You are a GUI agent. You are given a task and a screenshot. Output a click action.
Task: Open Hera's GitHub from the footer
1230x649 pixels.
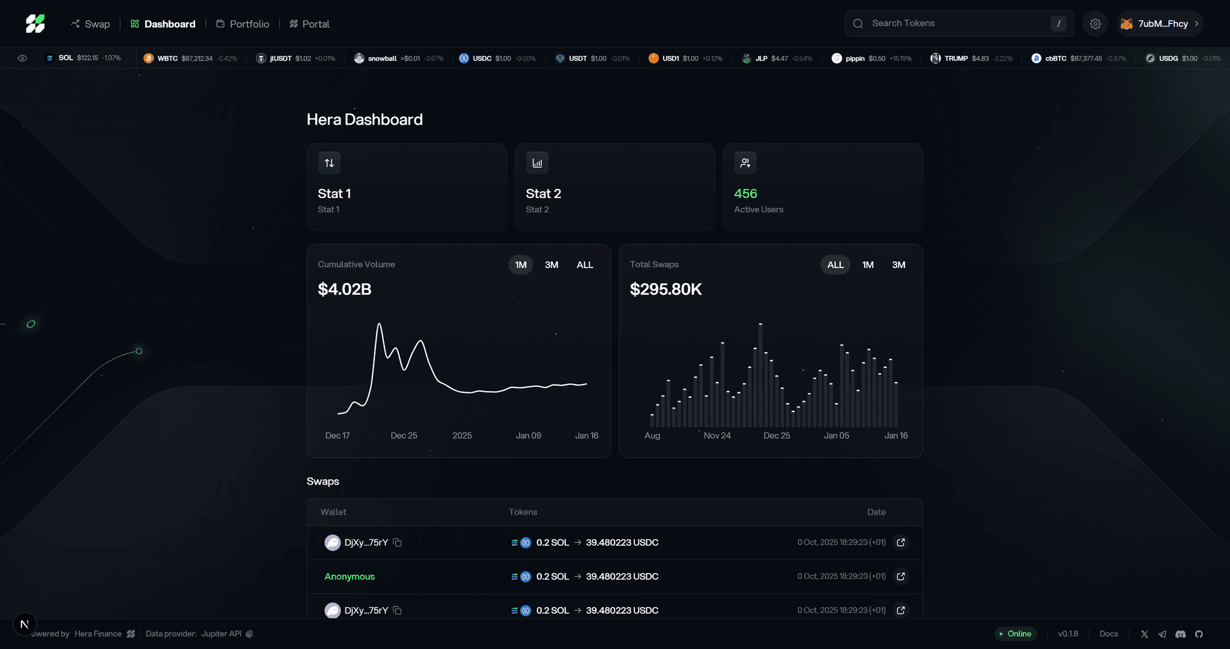click(1199, 633)
